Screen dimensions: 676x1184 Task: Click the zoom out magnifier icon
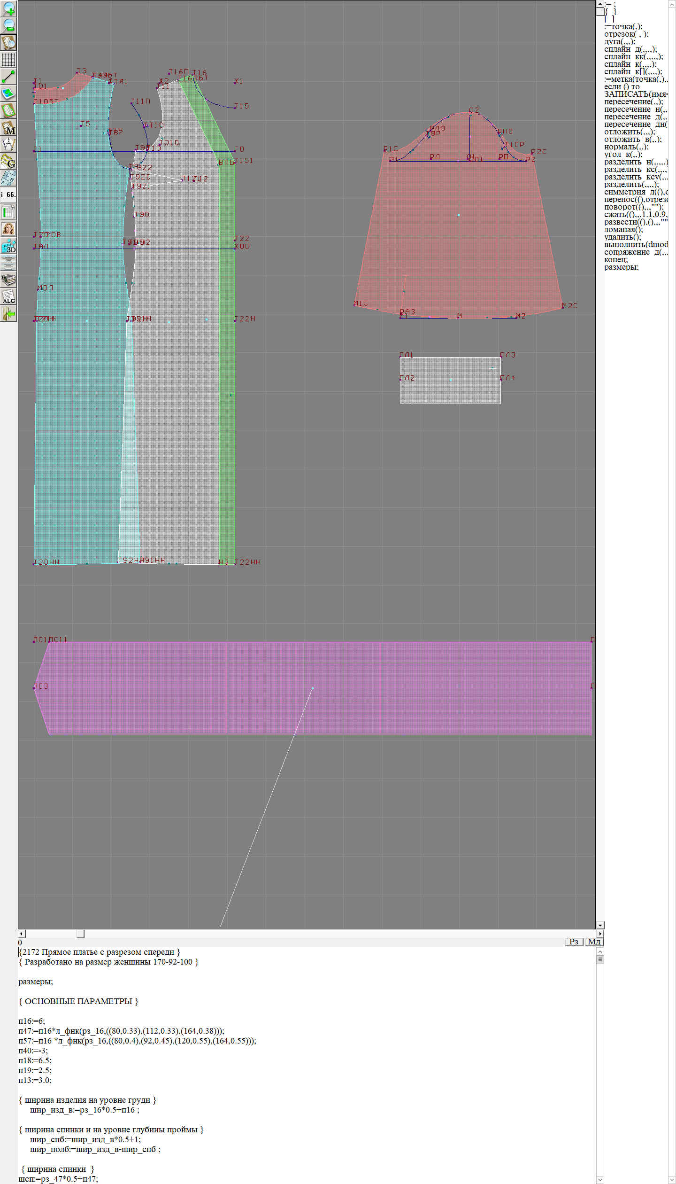(x=8, y=25)
